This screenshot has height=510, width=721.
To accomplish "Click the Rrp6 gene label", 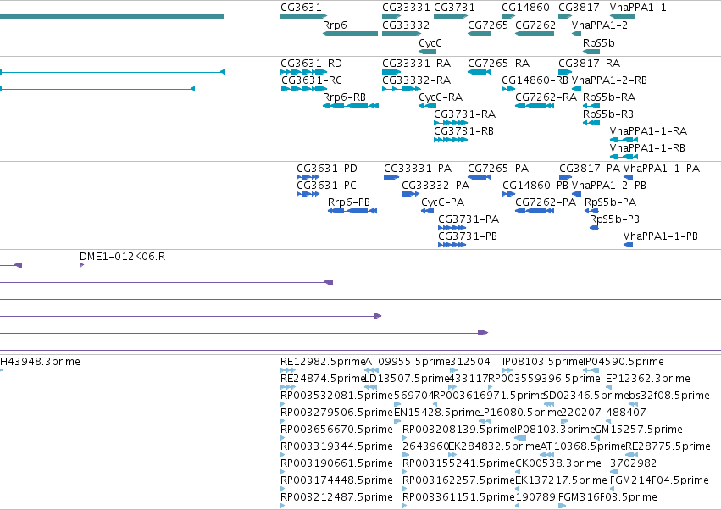I will (x=335, y=25).
